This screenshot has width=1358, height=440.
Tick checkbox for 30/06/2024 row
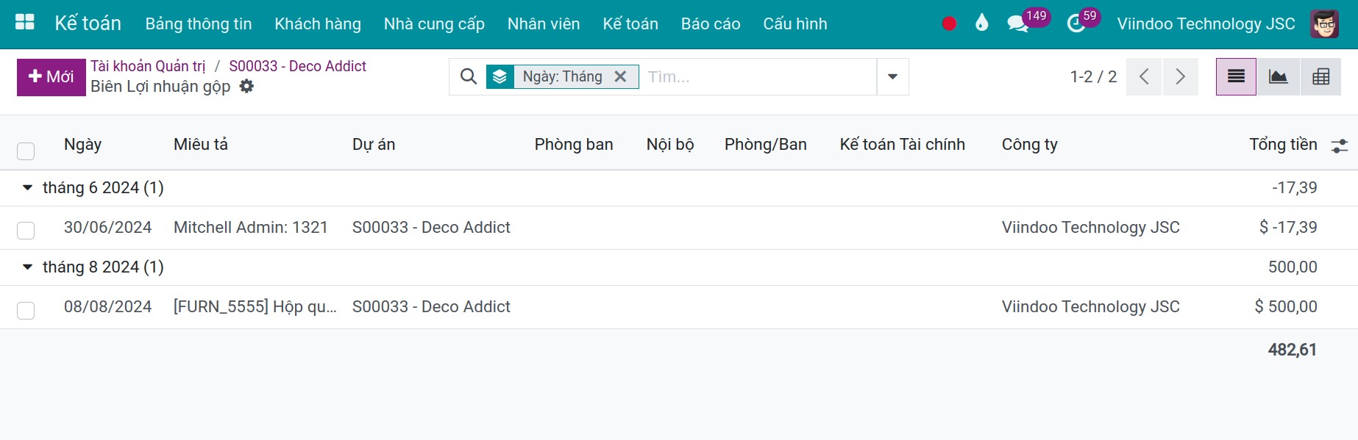pos(26,231)
